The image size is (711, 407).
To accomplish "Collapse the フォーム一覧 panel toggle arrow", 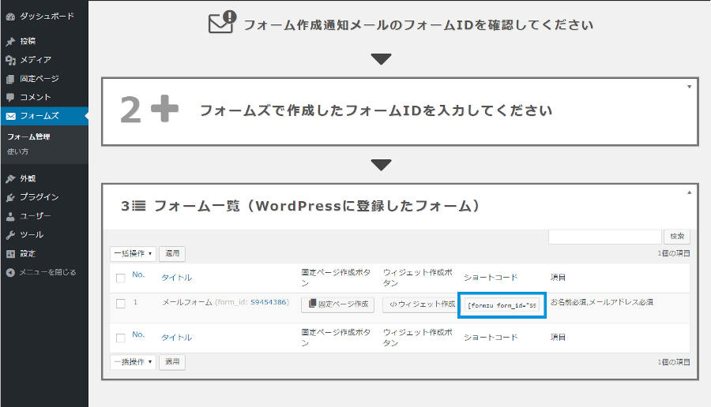I will point(689,192).
